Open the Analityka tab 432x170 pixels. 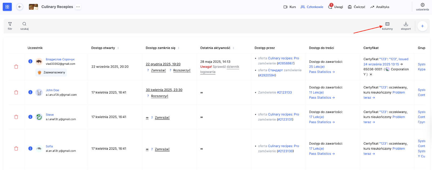tap(380, 7)
